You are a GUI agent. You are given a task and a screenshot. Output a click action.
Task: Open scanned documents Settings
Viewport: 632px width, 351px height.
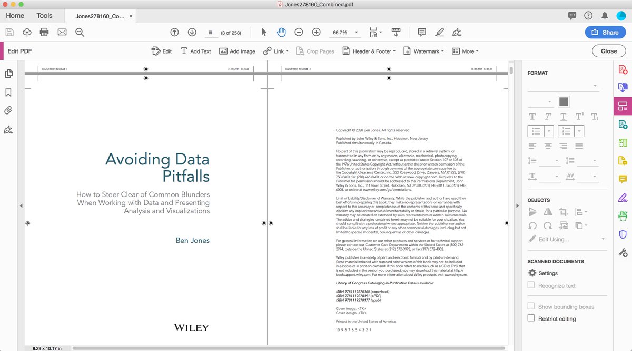[543, 273]
